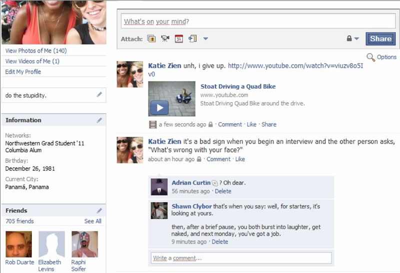Click the film strip icon on video post
This screenshot has height=273, width=400.
[x=152, y=125]
